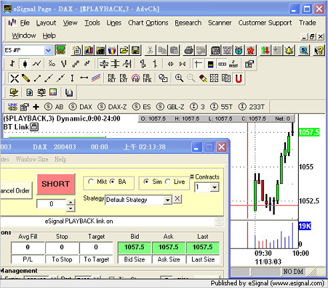Screen dimensions: 328x288
Task: Click the floppy disk save icon
Action: (135, 50)
